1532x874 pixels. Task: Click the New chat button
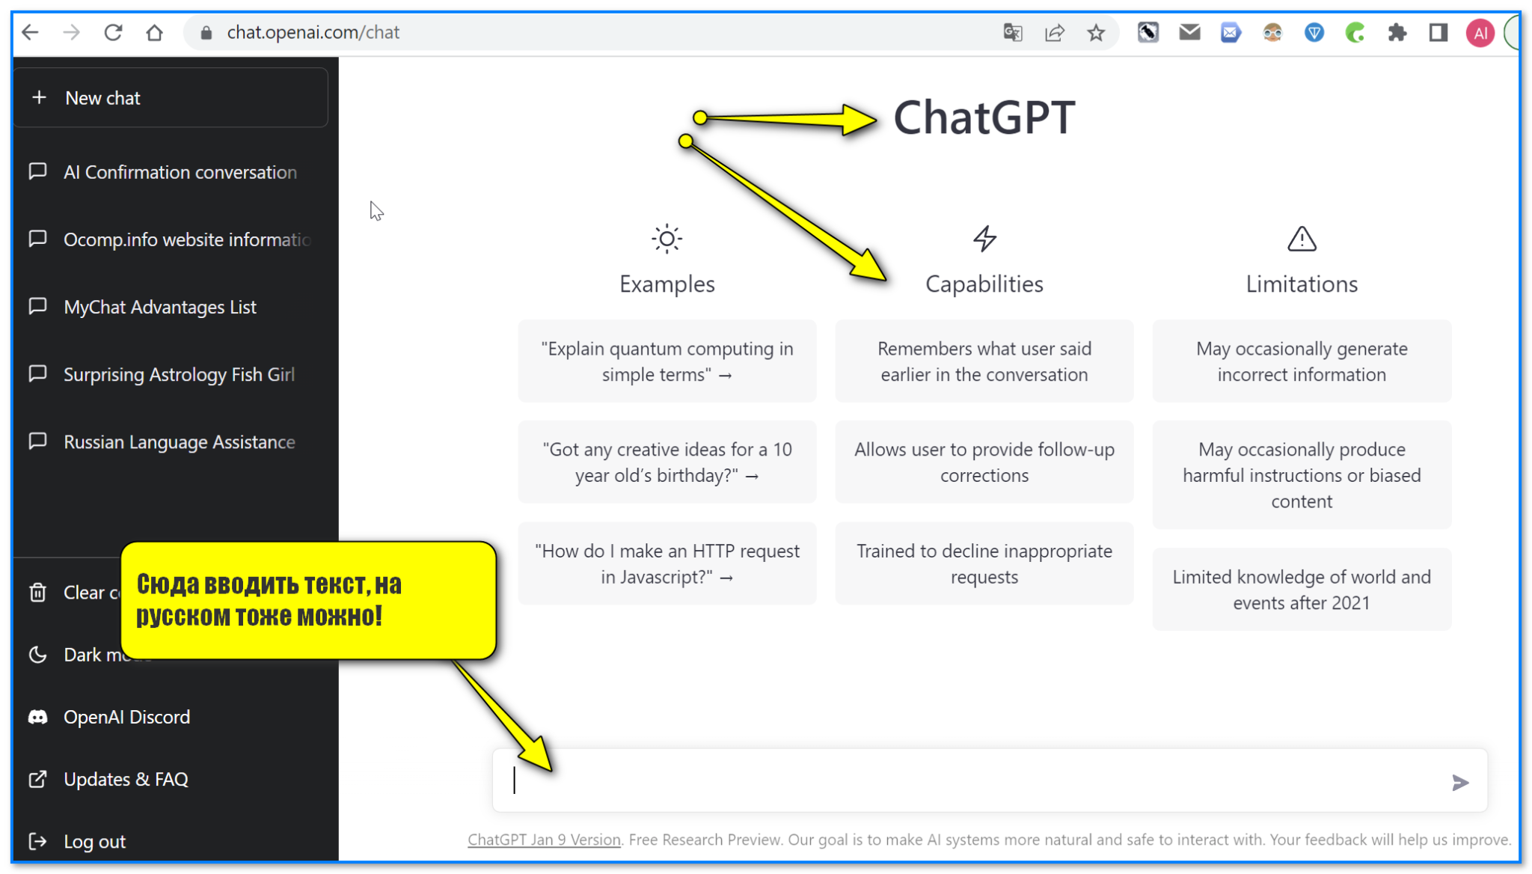click(x=168, y=98)
